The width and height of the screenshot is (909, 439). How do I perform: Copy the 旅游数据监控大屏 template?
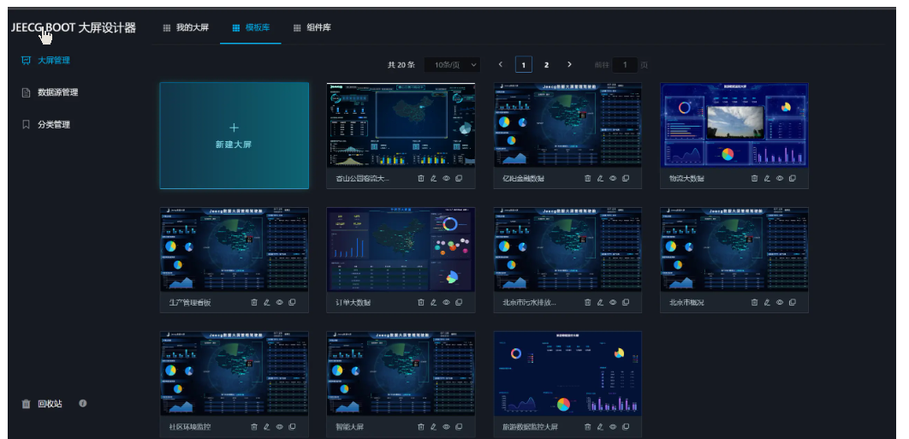626,427
